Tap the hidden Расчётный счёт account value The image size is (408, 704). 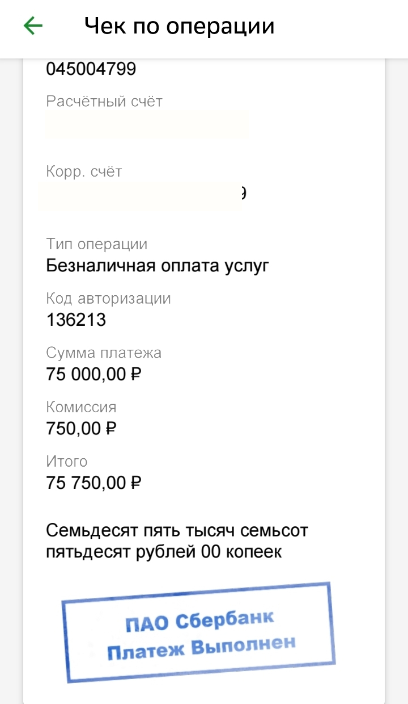pos(147,124)
